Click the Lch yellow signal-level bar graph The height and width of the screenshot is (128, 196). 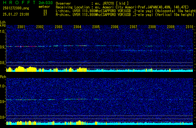[99, 69]
